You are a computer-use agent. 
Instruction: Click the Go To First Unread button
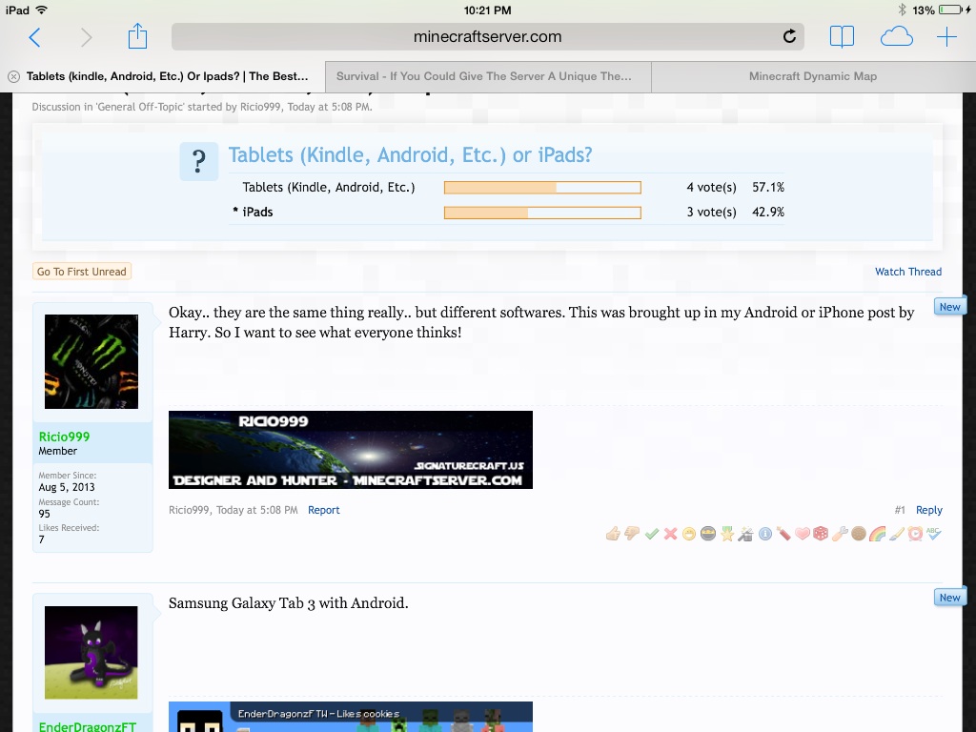[82, 272]
